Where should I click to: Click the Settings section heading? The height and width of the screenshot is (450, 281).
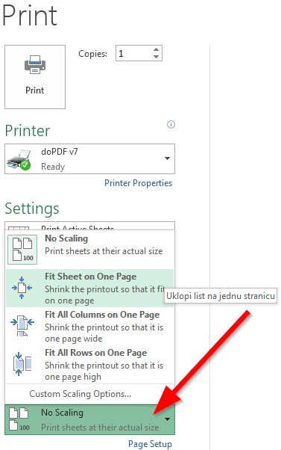pos(32,209)
